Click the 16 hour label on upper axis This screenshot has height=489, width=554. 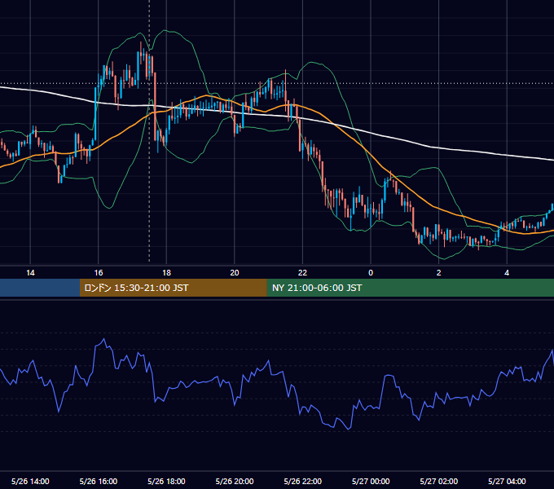[99, 273]
